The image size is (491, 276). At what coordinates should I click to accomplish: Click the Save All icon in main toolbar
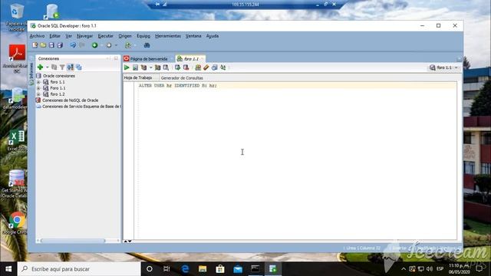[60, 45]
